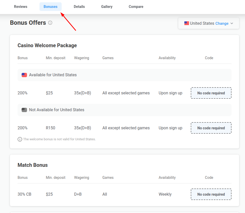Click the colored flag in Available row
The height and width of the screenshot is (213, 245).
pyautogui.click(x=24, y=75)
